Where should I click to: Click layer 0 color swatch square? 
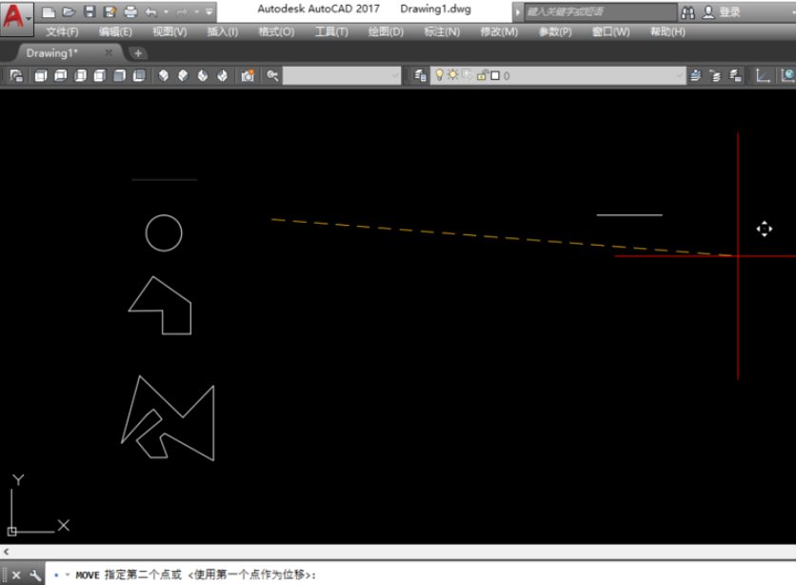click(x=495, y=75)
